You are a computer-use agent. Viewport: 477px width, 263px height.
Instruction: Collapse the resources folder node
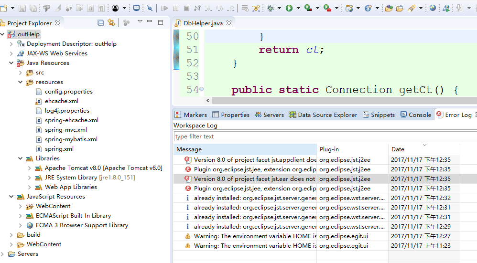pos(21,82)
